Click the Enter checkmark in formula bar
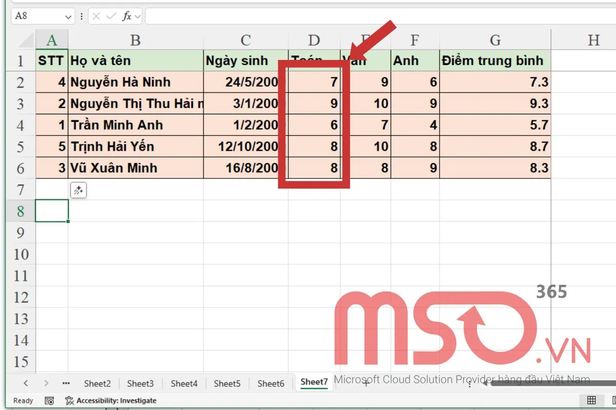 click(x=111, y=16)
